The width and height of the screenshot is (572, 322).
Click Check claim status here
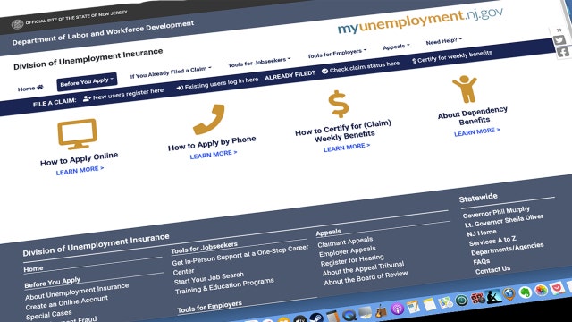pos(360,67)
